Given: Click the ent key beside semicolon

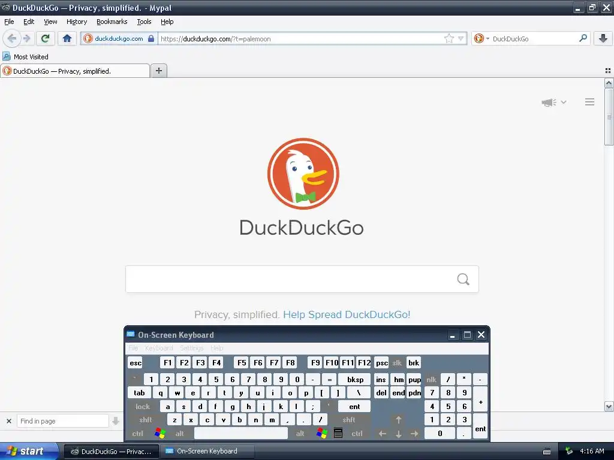Looking at the screenshot, I should [354, 407].
